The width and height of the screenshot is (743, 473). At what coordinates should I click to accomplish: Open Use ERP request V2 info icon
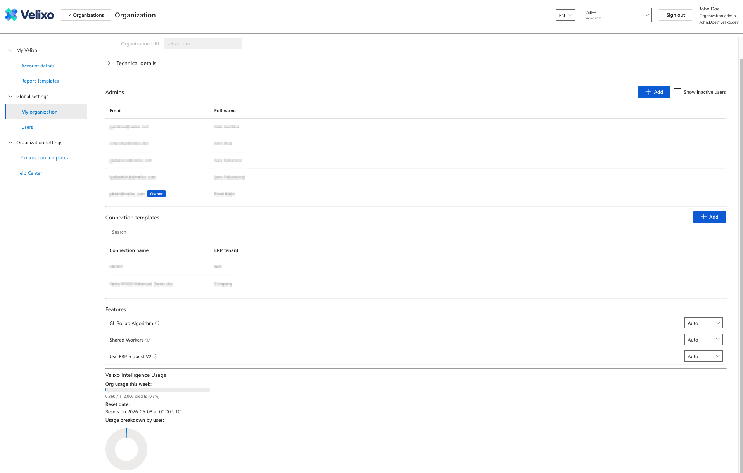pyautogui.click(x=156, y=356)
